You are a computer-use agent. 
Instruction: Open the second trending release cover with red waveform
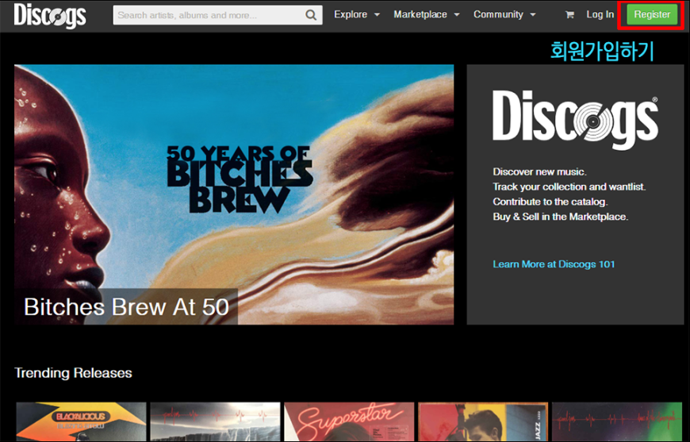point(215,421)
